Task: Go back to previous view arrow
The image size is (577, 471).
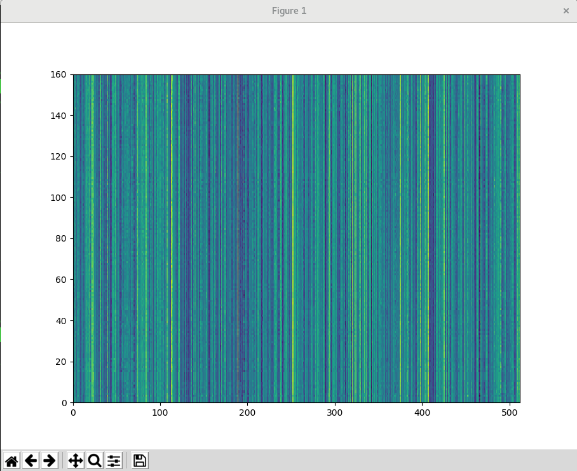Action: pyautogui.click(x=31, y=461)
